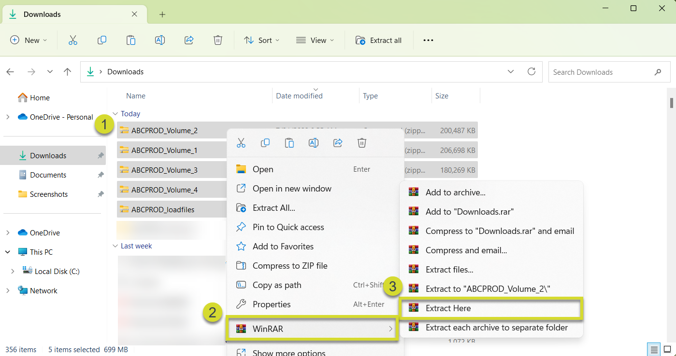Click the Copy icon in the toolbar
Viewport: 676px width, 356px height.
coord(102,41)
